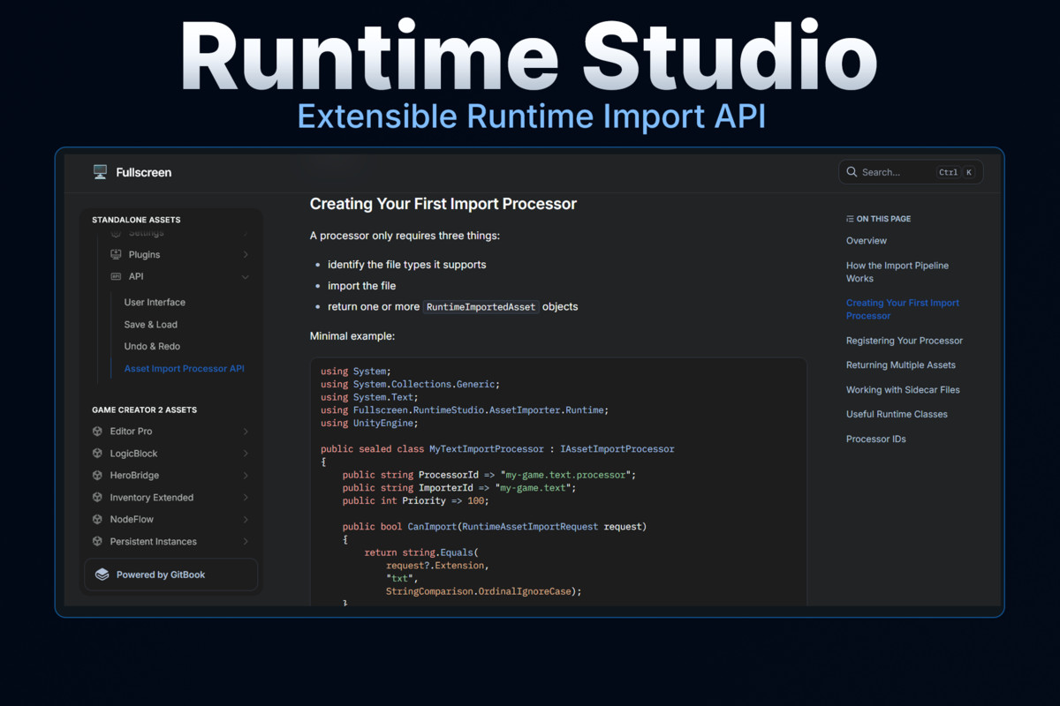
Task: Click the Persistent Instances cube icon
Action: [97, 542]
